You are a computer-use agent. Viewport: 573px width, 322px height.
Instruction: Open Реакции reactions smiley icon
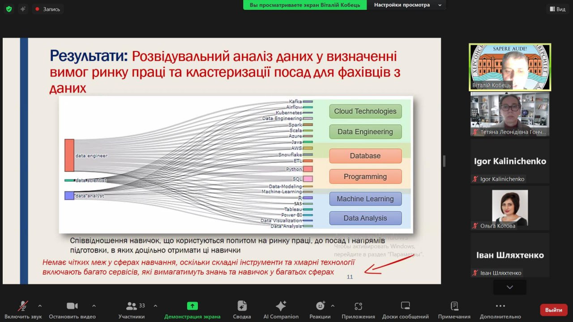point(320,306)
